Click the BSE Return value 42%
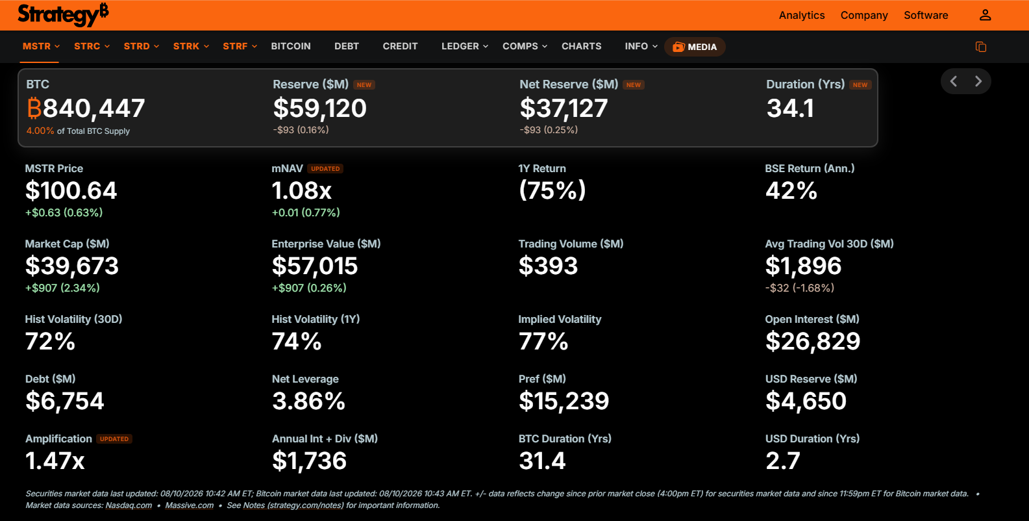The width and height of the screenshot is (1029, 521). click(791, 191)
